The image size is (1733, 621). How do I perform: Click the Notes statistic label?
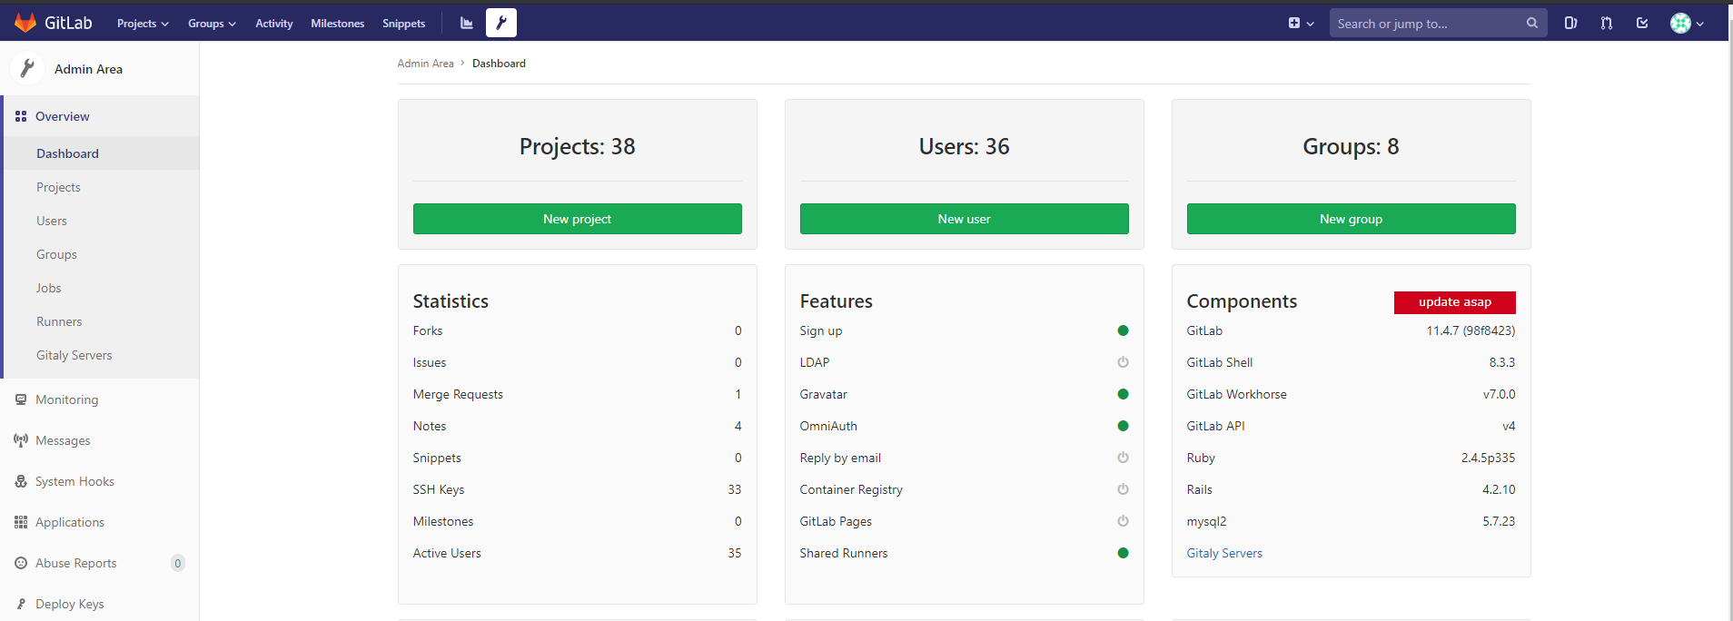pyautogui.click(x=430, y=426)
